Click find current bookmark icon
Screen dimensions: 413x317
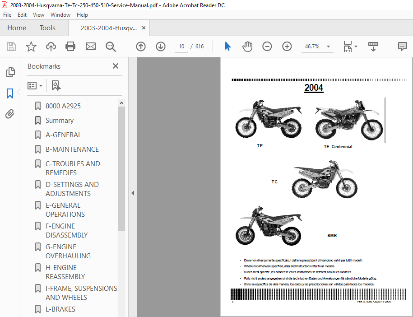tap(56, 86)
